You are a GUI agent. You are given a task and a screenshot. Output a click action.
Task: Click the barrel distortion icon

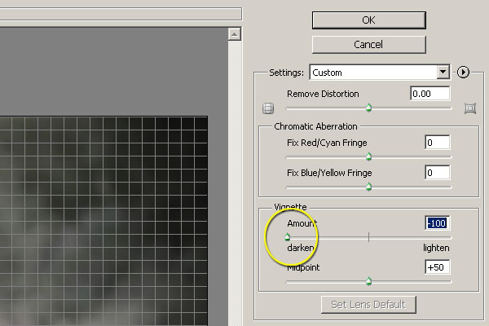pos(268,108)
